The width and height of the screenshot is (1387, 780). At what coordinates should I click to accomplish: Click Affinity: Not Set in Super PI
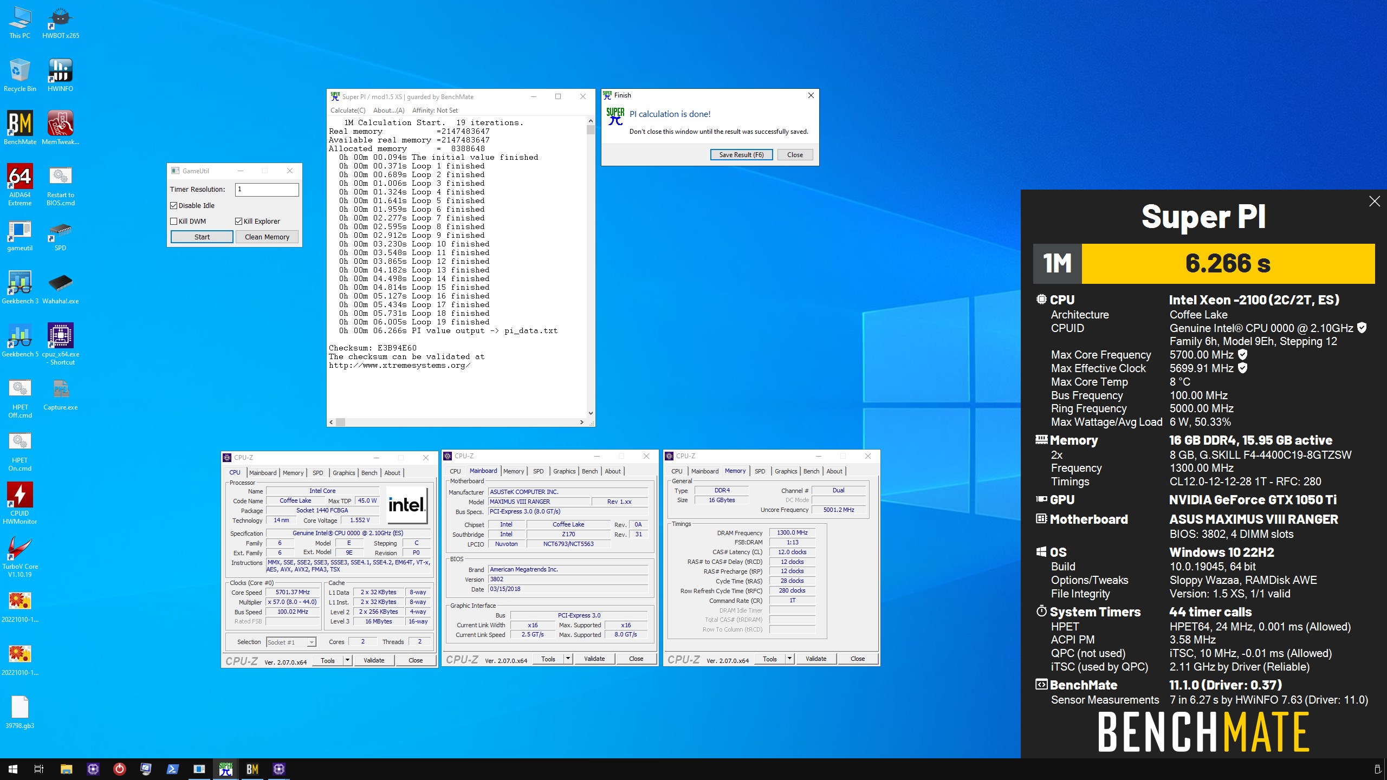435,110
